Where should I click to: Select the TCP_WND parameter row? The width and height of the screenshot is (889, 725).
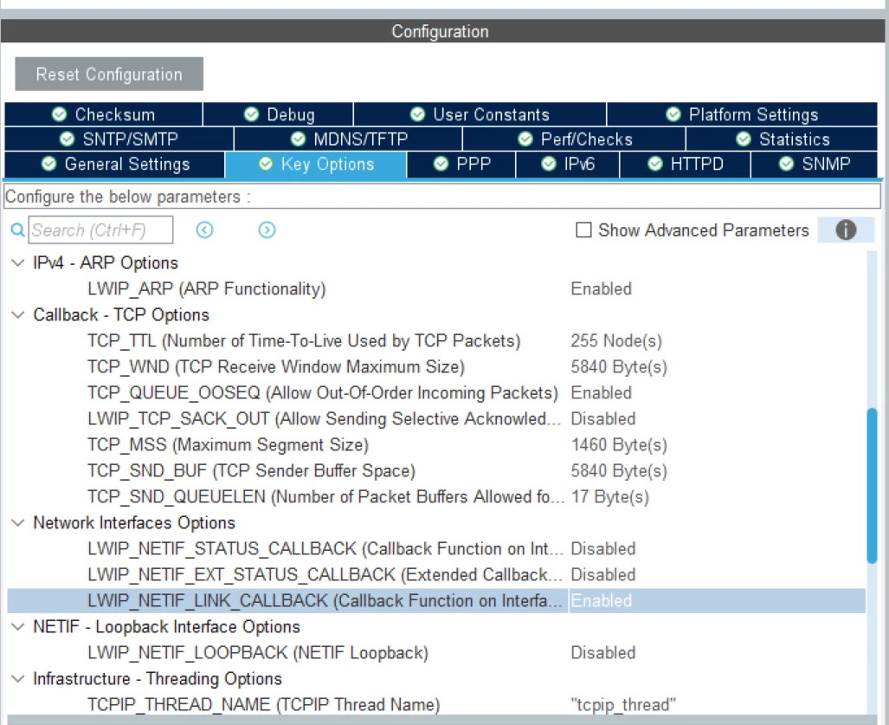pyautogui.click(x=436, y=366)
